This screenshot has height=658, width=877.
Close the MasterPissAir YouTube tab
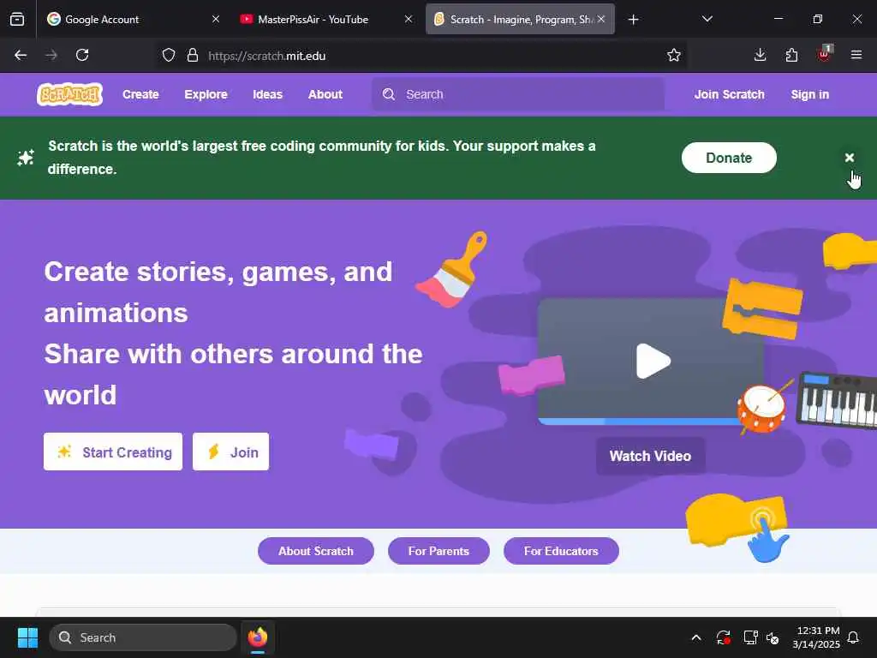pyautogui.click(x=409, y=19)
